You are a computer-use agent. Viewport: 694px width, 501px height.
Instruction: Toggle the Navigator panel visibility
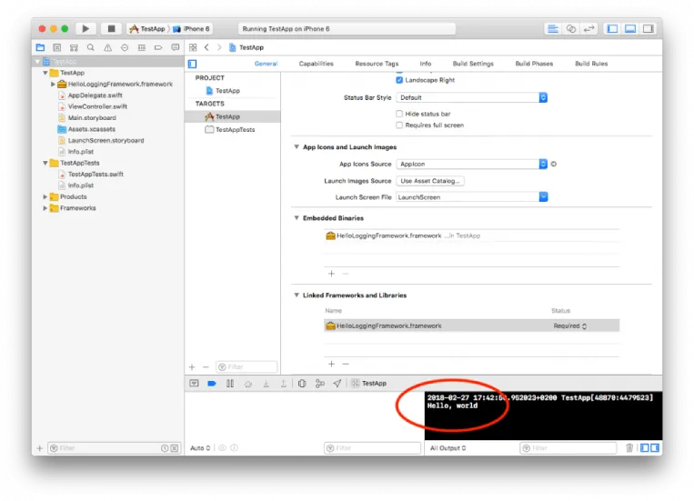(612, 29)
